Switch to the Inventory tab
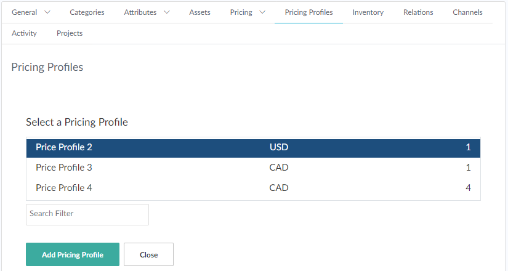This screenshot has height=271, width=508. click(368, 12)
